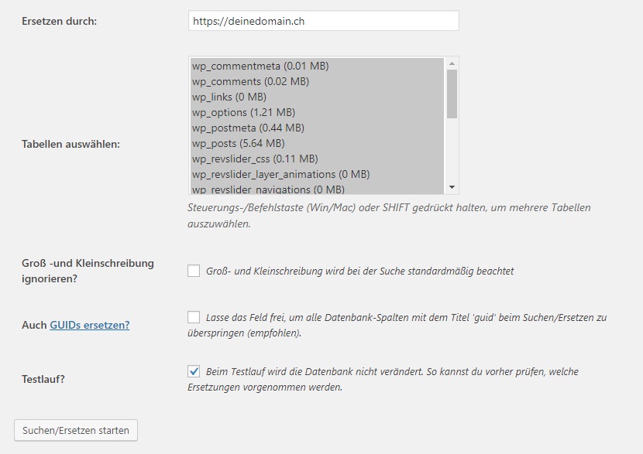Uncheck the Testlauf dry-run checkbox
The image size is (643, 454).
click(x=194, y=371)
